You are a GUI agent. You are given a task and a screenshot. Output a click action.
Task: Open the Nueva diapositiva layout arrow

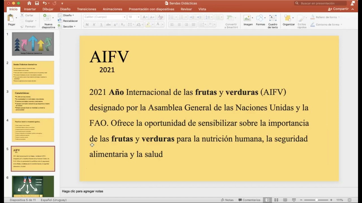pyautogui.click(x=53, y=18)
